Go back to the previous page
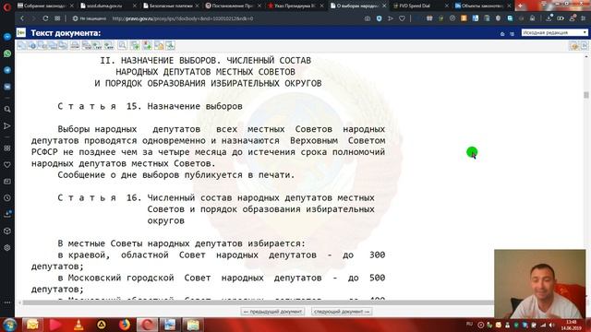Screen dimensions: 591x332 (x=22, y=18)
